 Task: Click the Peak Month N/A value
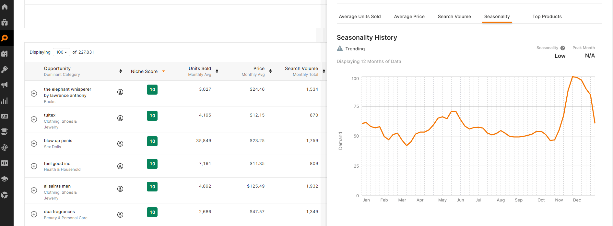(x=590, y=56)
